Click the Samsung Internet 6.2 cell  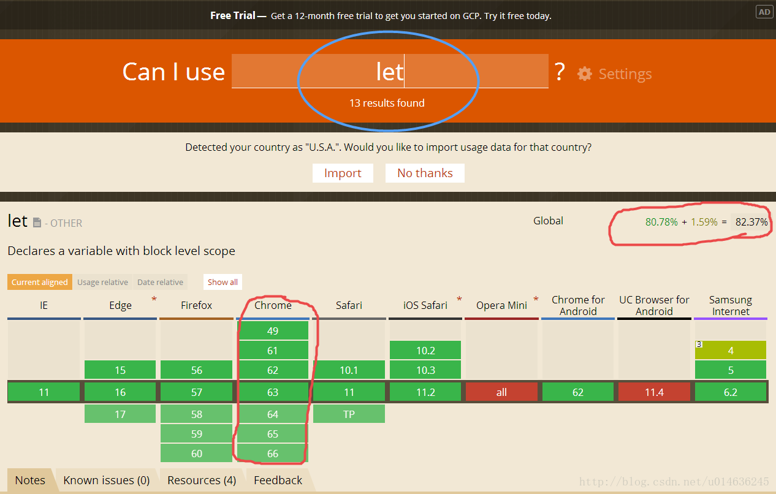point(731,392)
